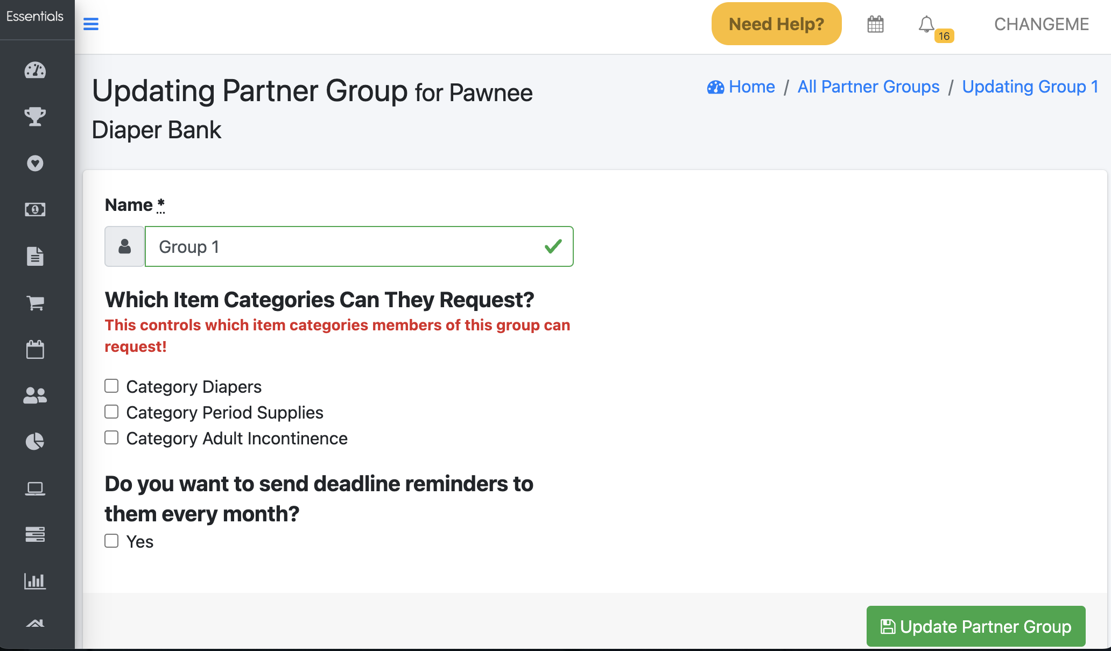
Task: Open the money bill sidebar icon
Action: [35, 209]
